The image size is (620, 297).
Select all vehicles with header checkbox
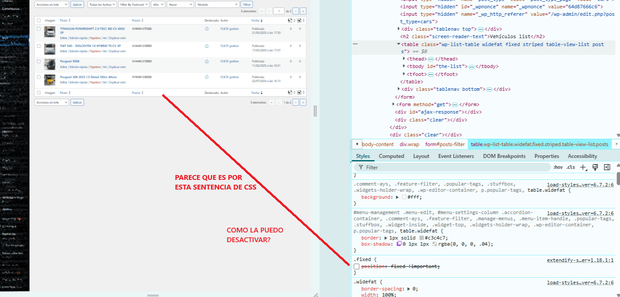39,21
